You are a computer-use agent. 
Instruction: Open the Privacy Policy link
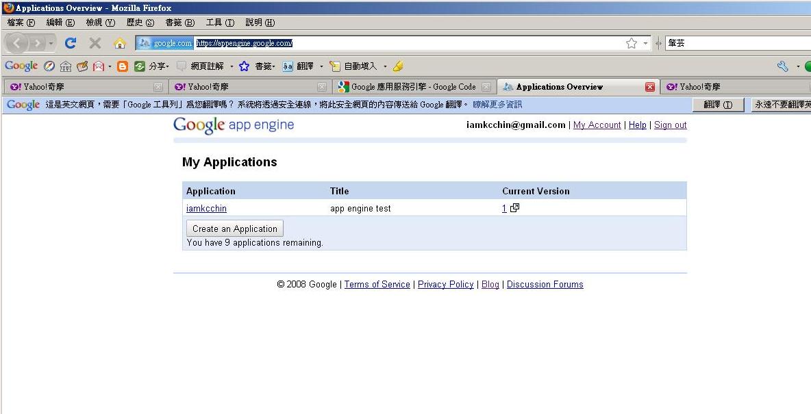pos(446,284)
